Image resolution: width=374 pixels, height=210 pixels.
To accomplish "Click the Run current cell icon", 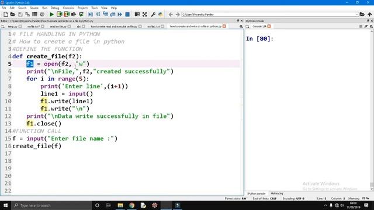I will [59, 14].
